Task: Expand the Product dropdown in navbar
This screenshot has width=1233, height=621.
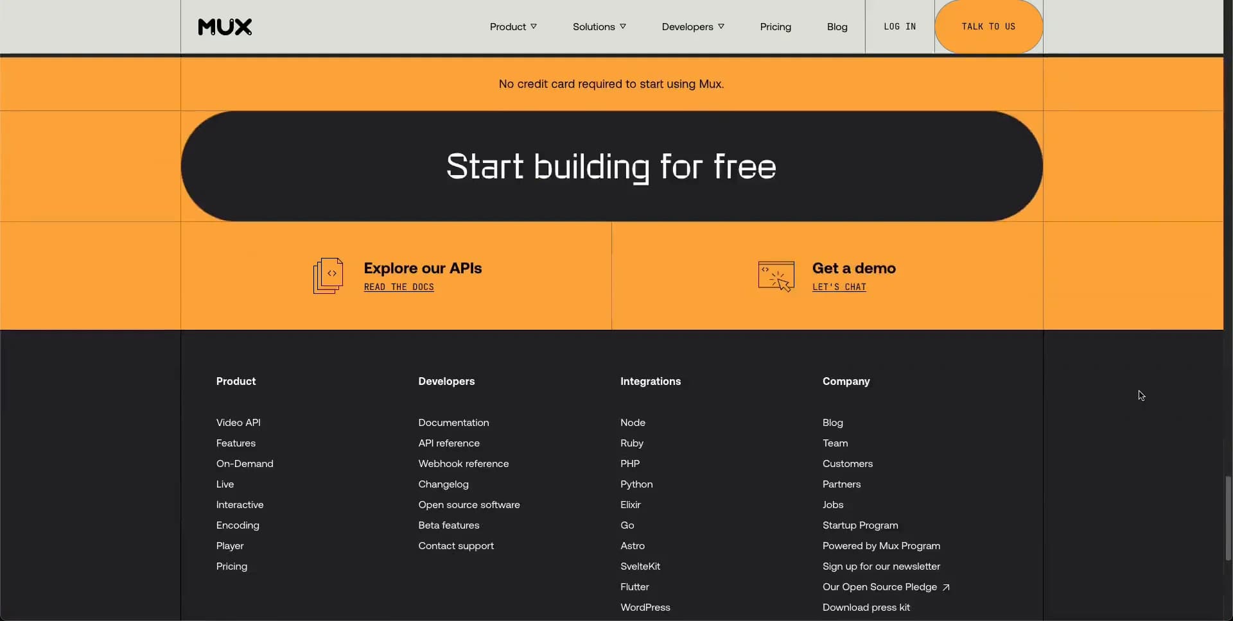Action: coord(513,27)
